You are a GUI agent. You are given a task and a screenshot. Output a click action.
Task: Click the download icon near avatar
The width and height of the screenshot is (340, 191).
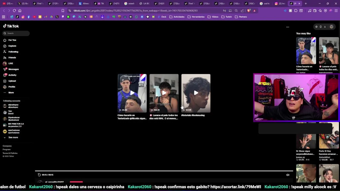325,27
